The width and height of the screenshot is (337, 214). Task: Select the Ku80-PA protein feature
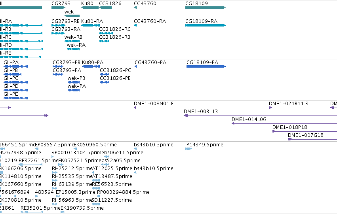tap(91, 66)
